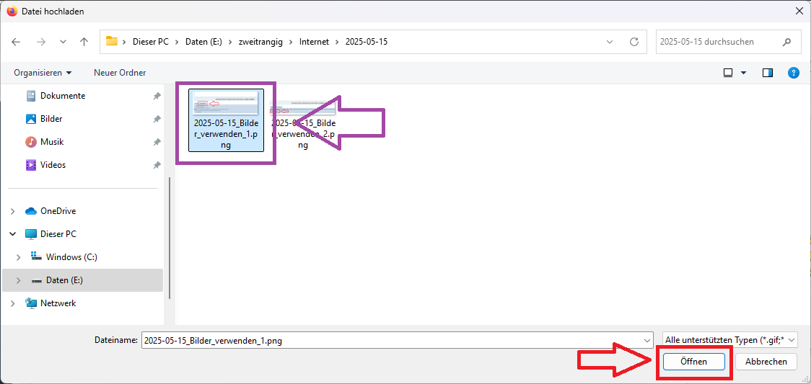This screenshot has height=384, width=811.
Task: Click the view layout icon
Action: click(x=728, y=73)
